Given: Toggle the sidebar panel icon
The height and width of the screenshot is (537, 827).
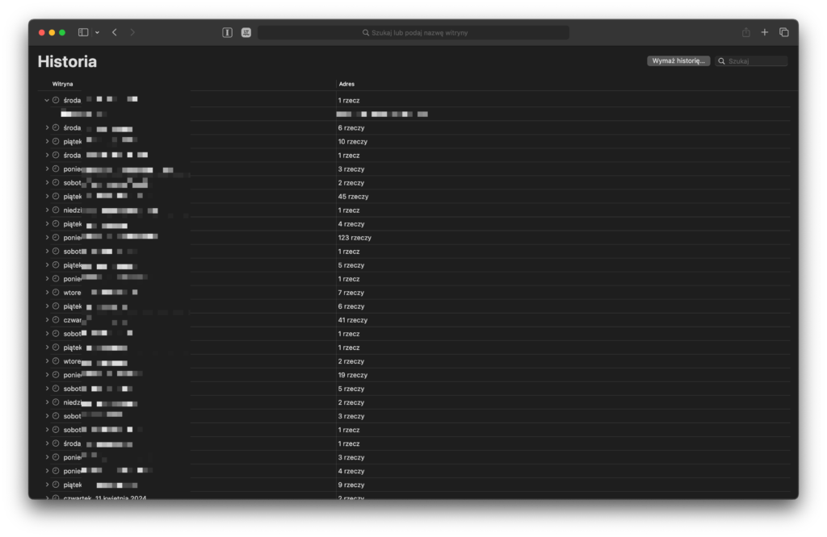Looking at the screenshot, I should point(83,32).
